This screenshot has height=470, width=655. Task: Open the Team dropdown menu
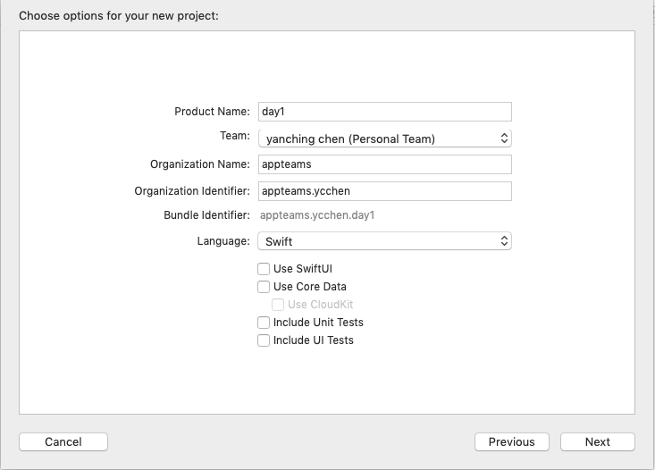coord(384,138)
